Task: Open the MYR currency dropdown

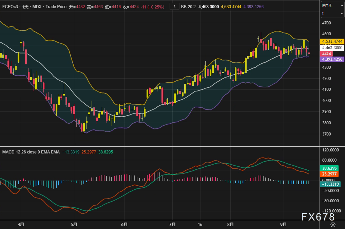Action: [x=332, y=5]
